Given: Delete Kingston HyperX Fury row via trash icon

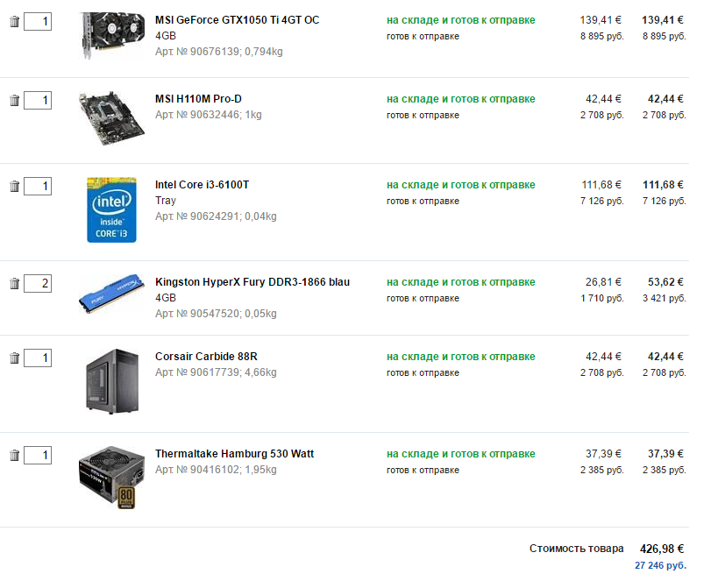Looking at the screenshot, I should coord(15,283).
